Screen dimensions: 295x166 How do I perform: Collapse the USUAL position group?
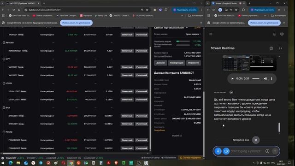coord(4,83)
